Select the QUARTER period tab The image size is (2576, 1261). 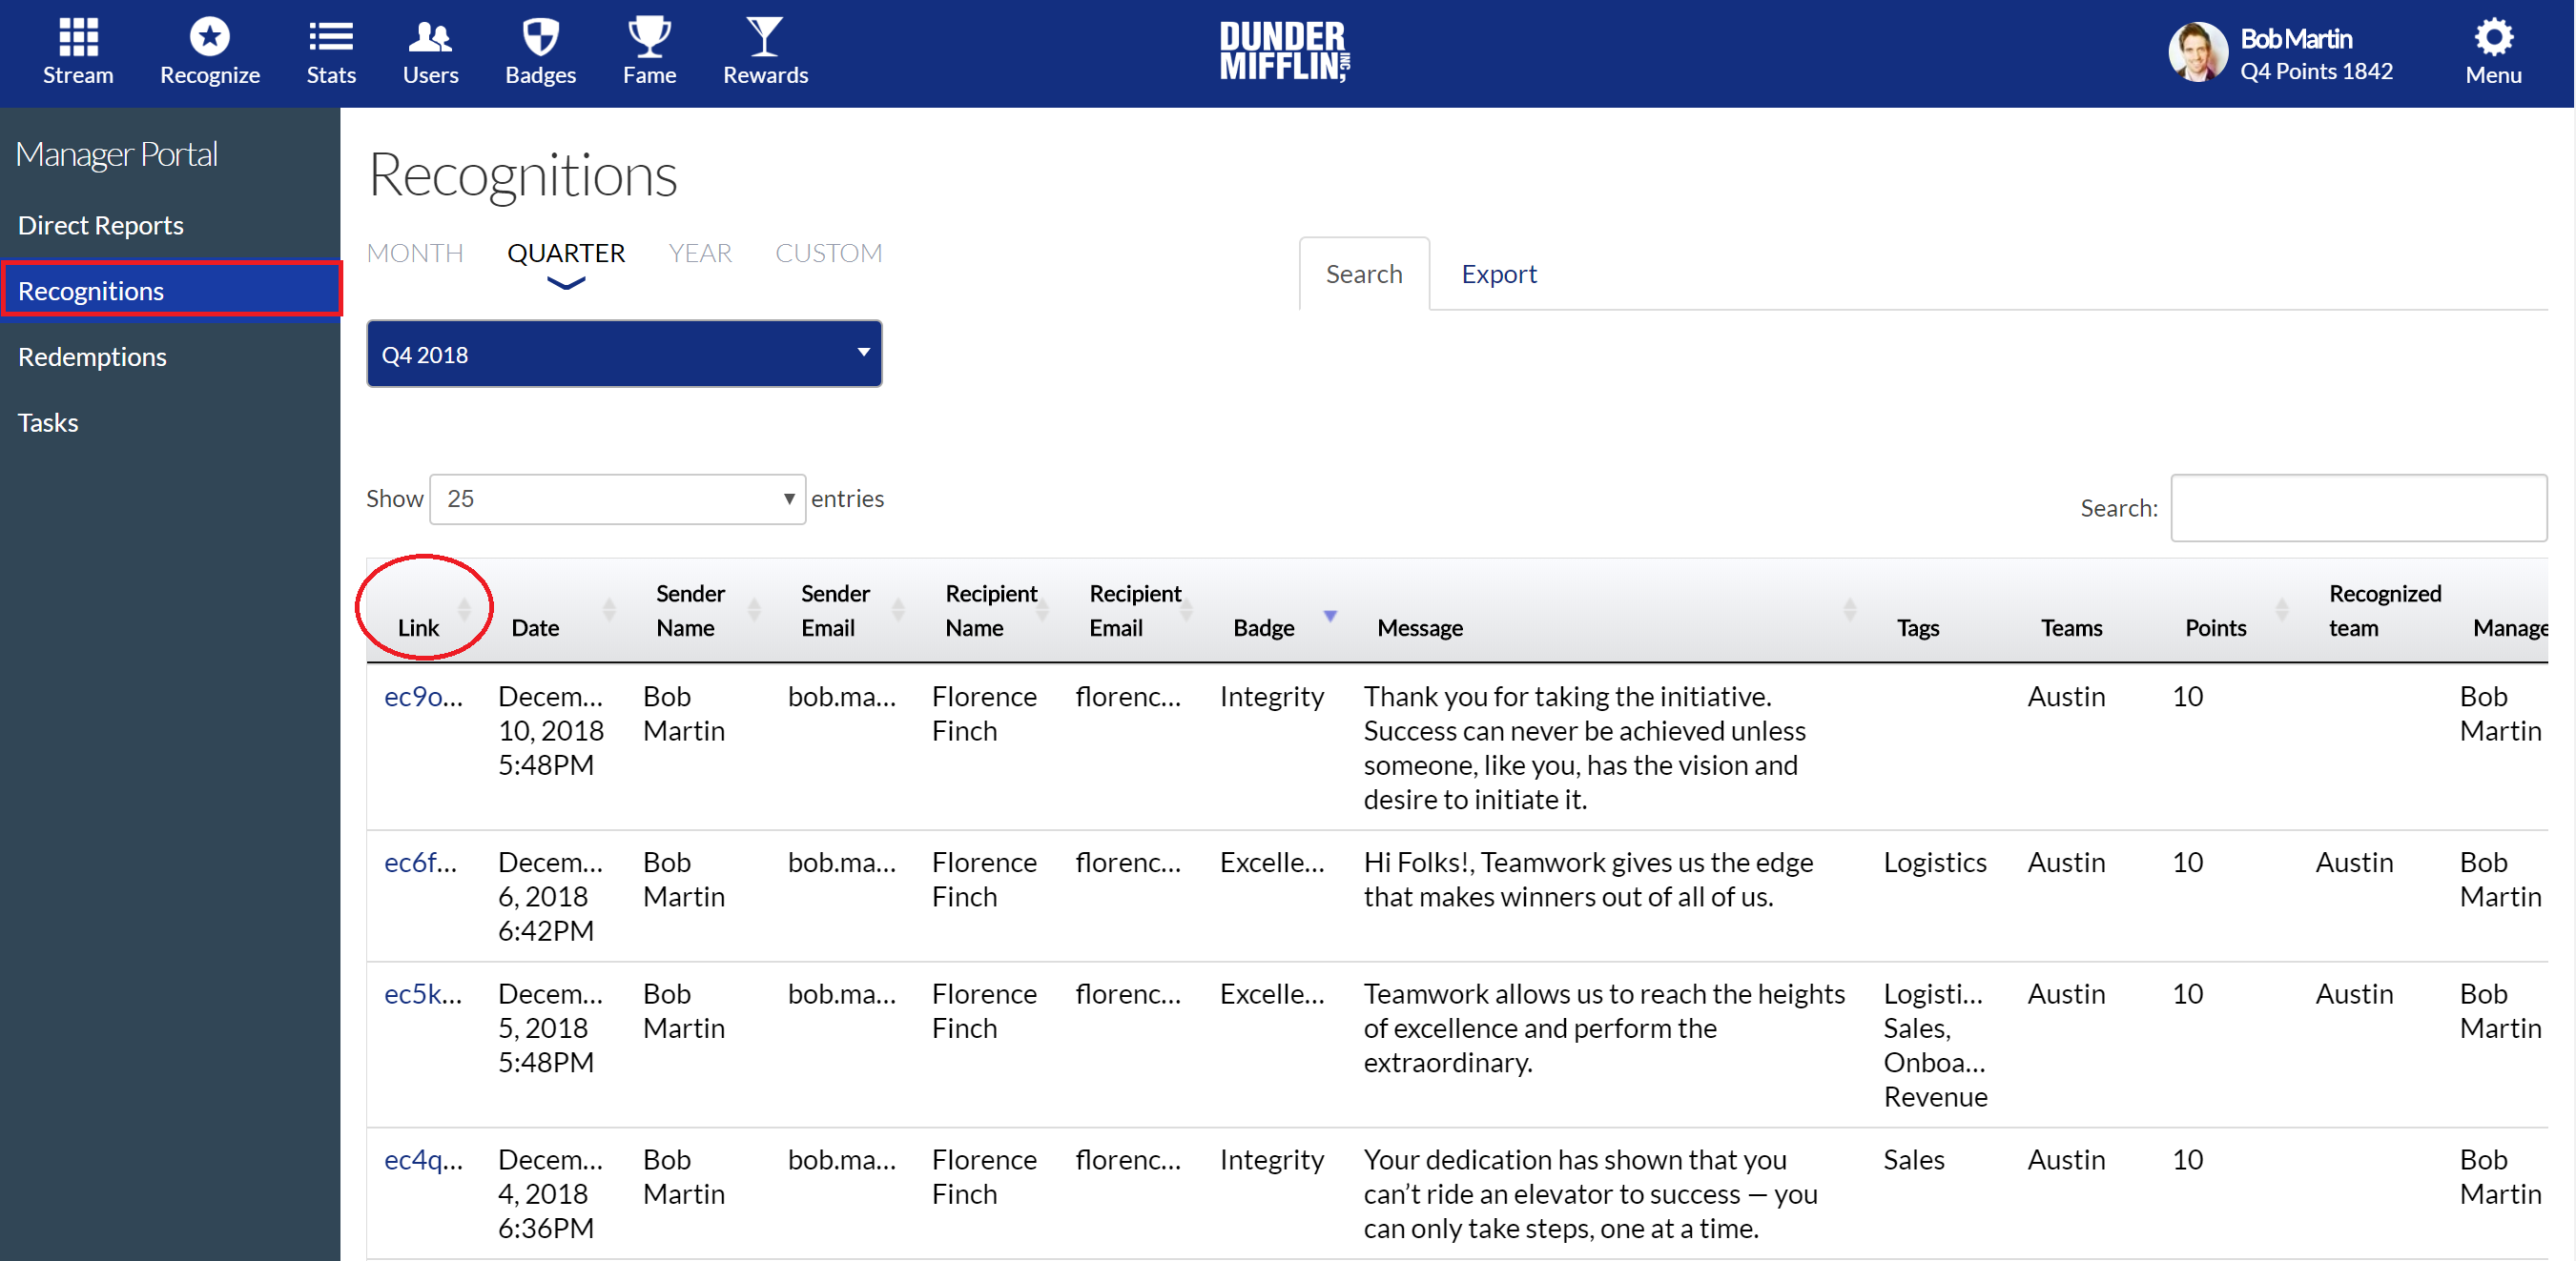click(x=566, y=253)
